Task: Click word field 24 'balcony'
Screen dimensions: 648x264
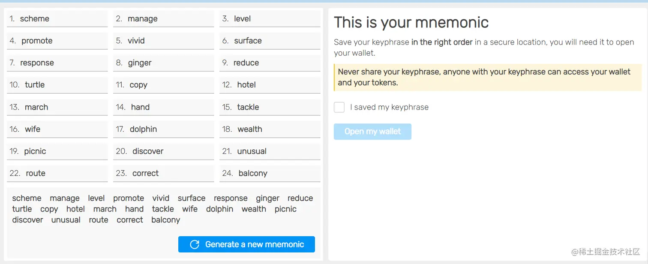Action: 270,173
